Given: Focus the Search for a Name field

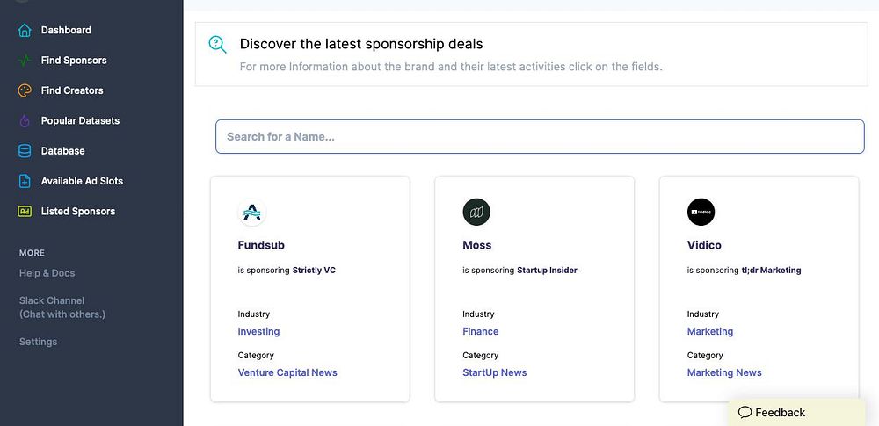Looking at the screenshot, I should (540, 137).
